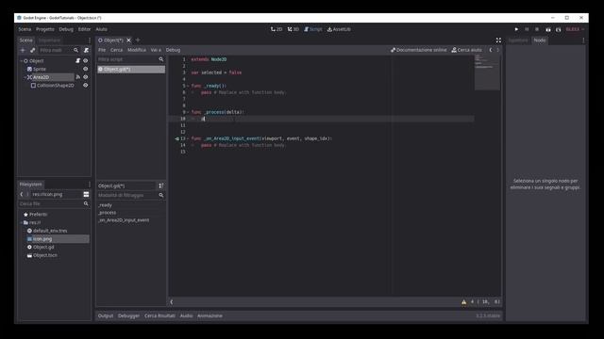Jump to _on_Area2D_input_event in method list
This screenshot has width=604, height=339.
click(124, 220)
